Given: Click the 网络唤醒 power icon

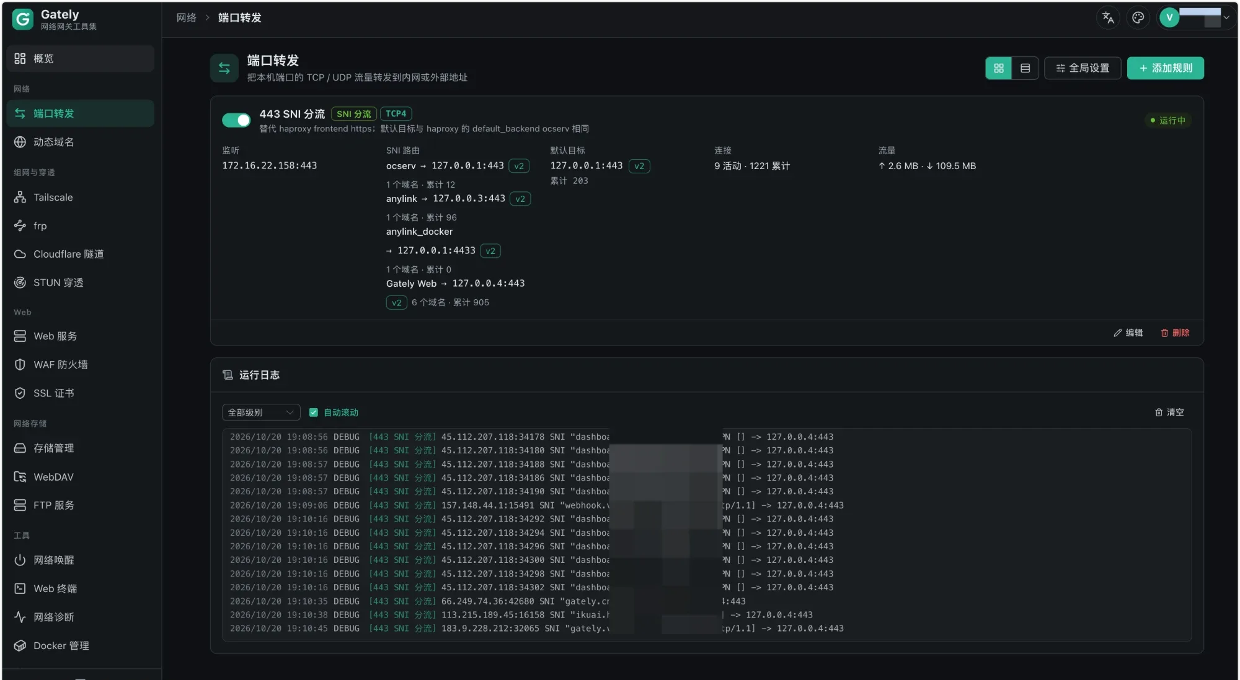Looking at the screenshot, I should point(20,560).
